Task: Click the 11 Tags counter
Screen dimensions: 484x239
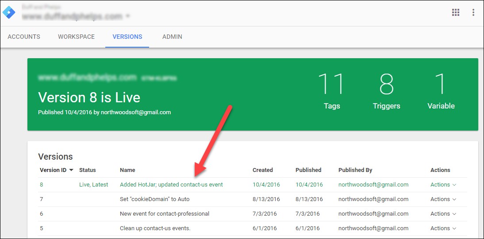Action: click(x=332, y=91)
